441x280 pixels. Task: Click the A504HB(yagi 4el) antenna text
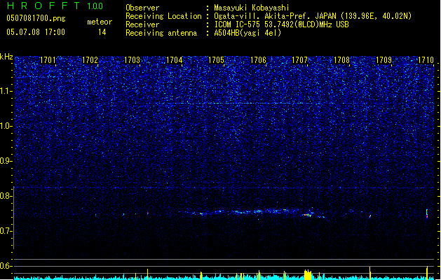[x=247, y=33]
